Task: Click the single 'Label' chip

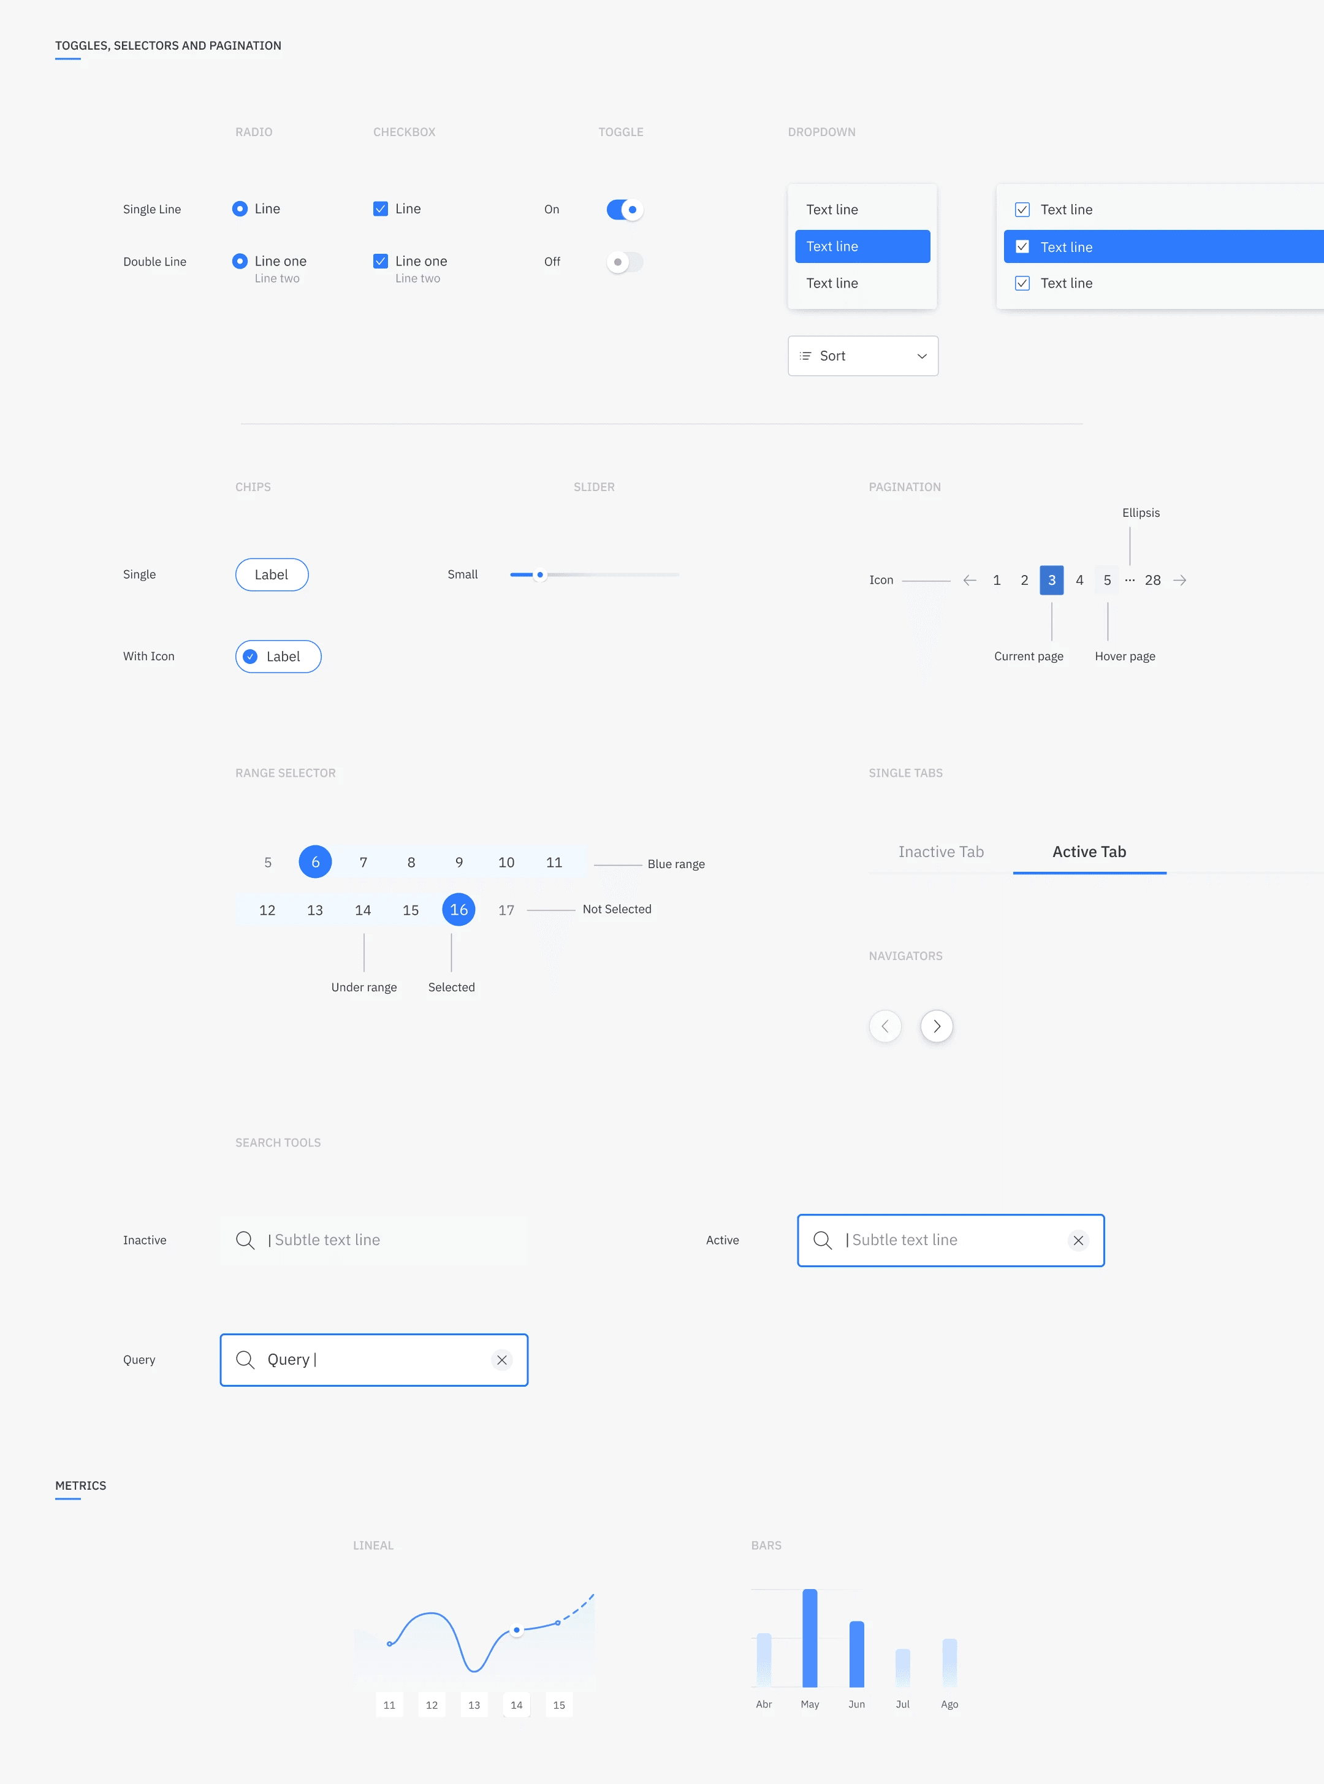Action: pyautogui.click(x=272, y=574)
